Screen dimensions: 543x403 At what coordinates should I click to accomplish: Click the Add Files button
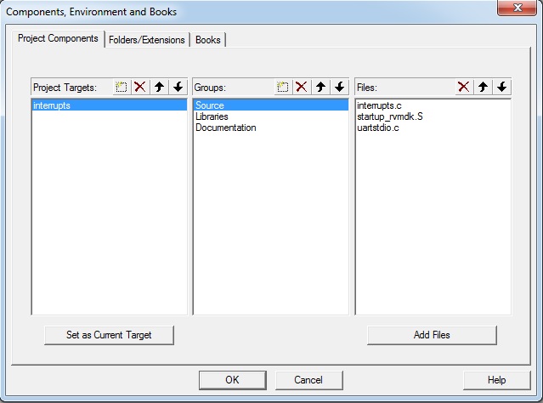coord(432,335)
